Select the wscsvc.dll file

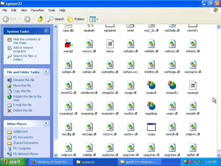click(89, 43)
